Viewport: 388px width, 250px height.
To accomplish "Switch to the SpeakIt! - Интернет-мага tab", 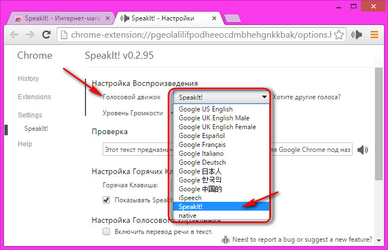I will [62, 18].
